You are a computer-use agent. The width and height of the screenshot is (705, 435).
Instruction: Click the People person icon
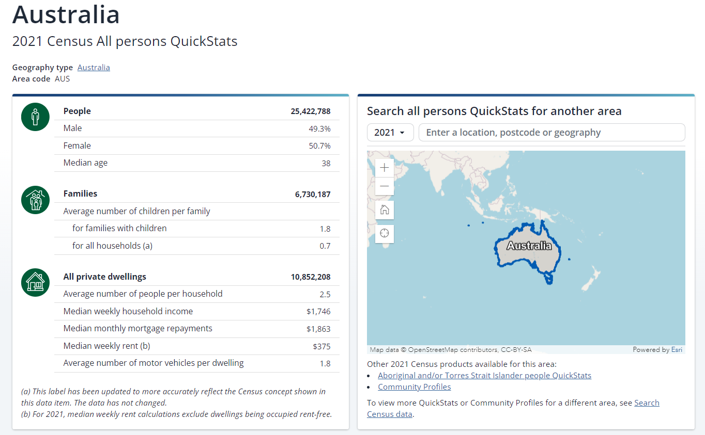tap(35, 117)
